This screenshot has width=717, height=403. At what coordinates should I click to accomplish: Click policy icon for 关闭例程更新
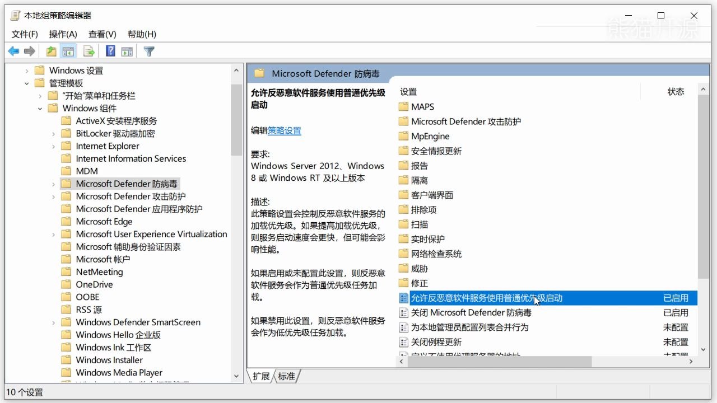click(403, 342)
